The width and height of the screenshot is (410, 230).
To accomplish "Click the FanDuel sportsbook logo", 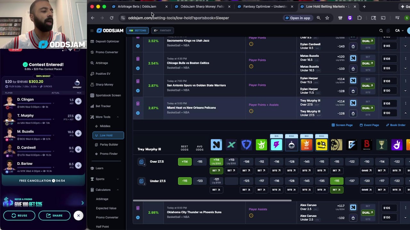I will click(246, 145).
